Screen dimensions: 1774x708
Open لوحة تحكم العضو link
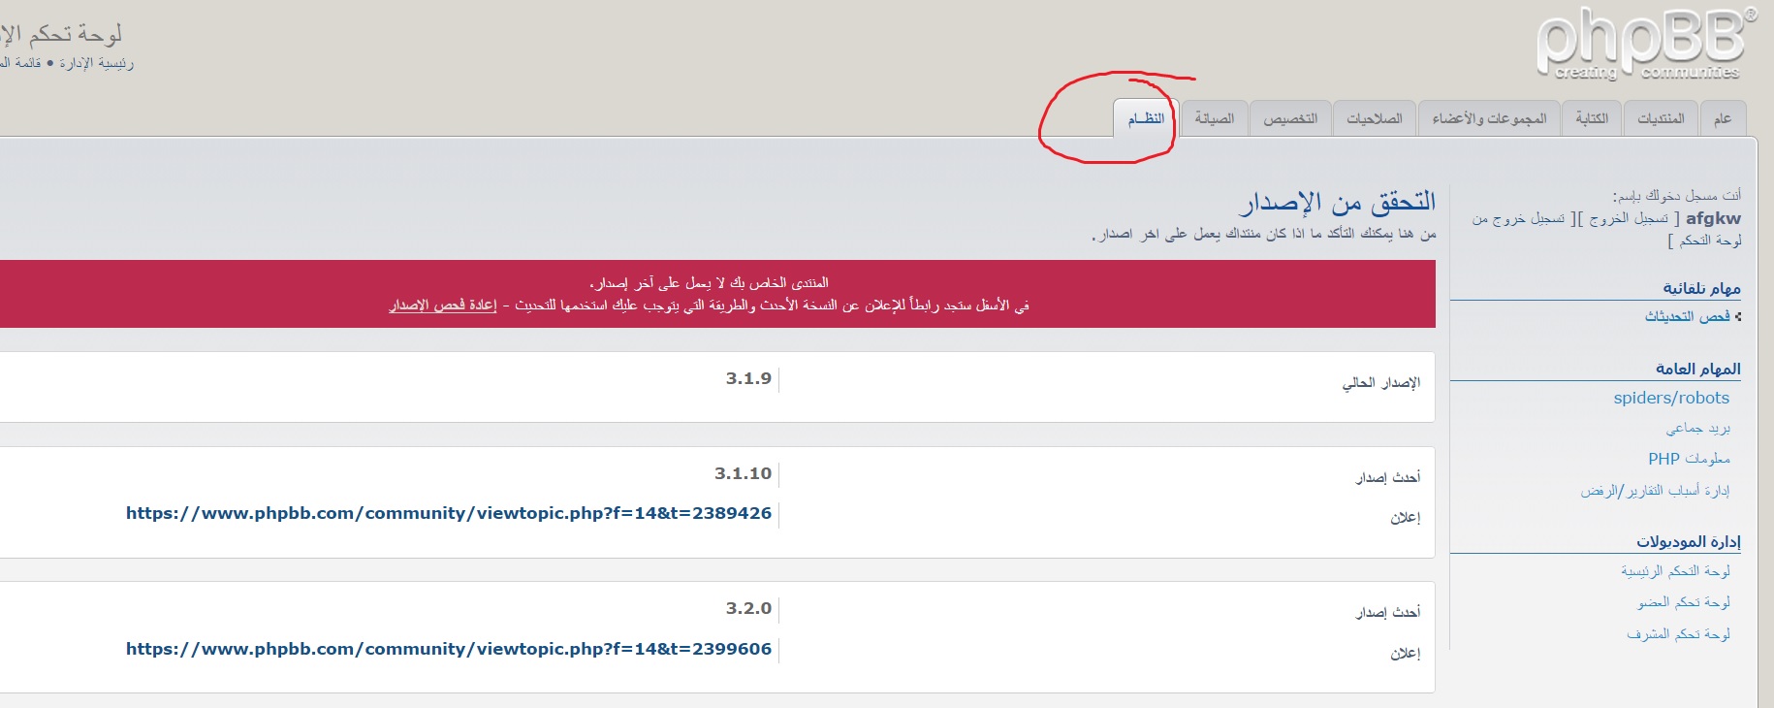pyautogui.click(x=1684, y=602)
